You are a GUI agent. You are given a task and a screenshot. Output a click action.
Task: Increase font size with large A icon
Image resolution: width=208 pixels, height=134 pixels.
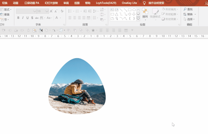coord(51,11)
